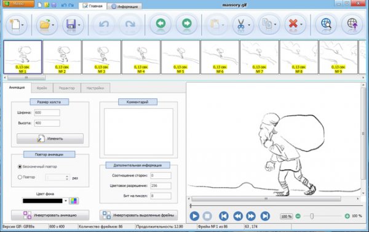Open the New file dropdown arrow
This screenshot has height=232, width=369.
pos(23,25)
